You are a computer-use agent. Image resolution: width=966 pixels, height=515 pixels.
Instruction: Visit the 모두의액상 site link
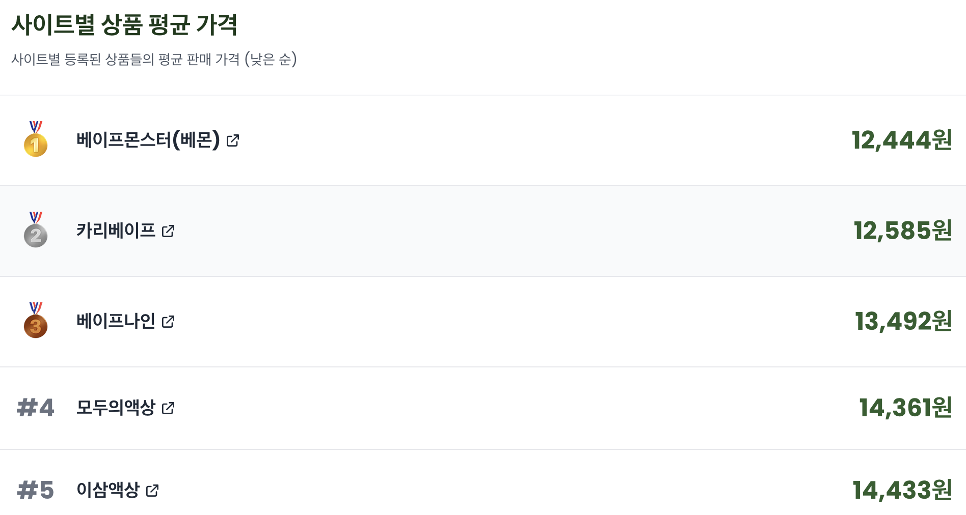pyautogui.click(x=116, y=408)
